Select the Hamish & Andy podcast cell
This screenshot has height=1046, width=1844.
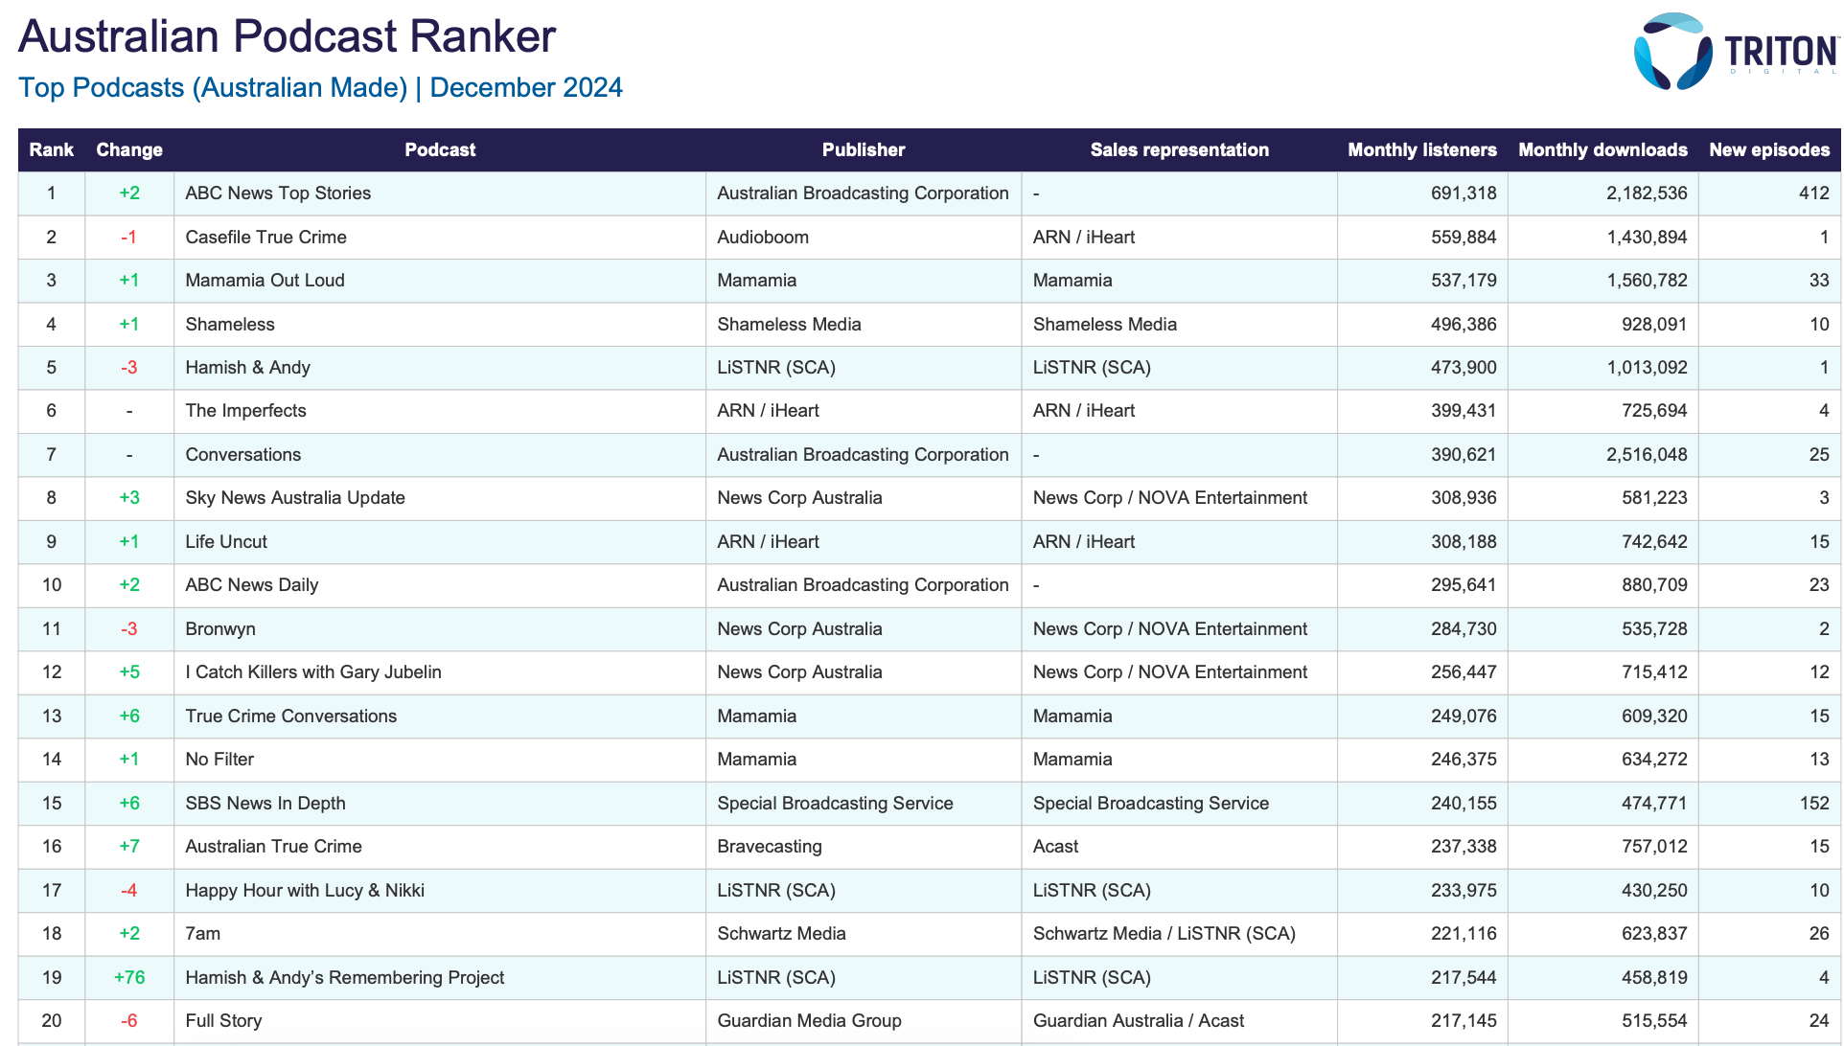[x=440, y=368]
